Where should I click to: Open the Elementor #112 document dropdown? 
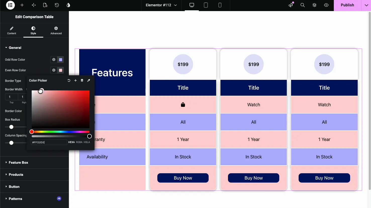161,5
